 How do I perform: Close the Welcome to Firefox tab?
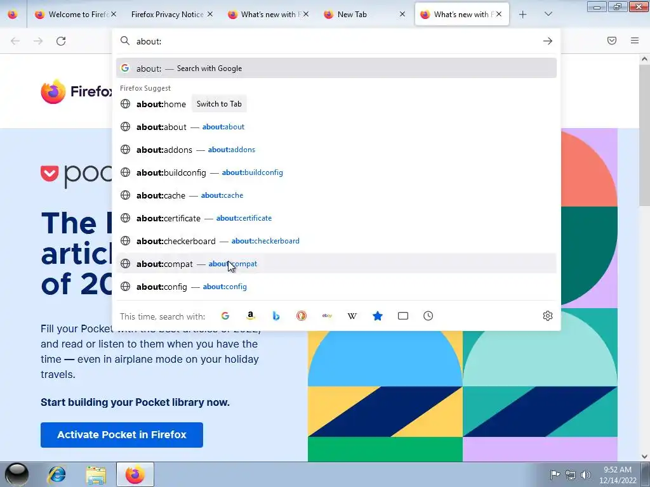pyautogui.click(x=114, y=14)
